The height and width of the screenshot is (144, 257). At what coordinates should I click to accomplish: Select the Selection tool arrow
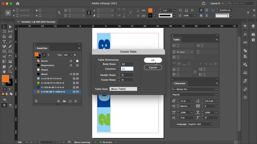[4, 27]
